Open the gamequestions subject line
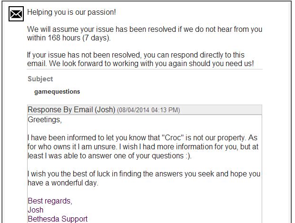295x223 pixels. [57, 92]
